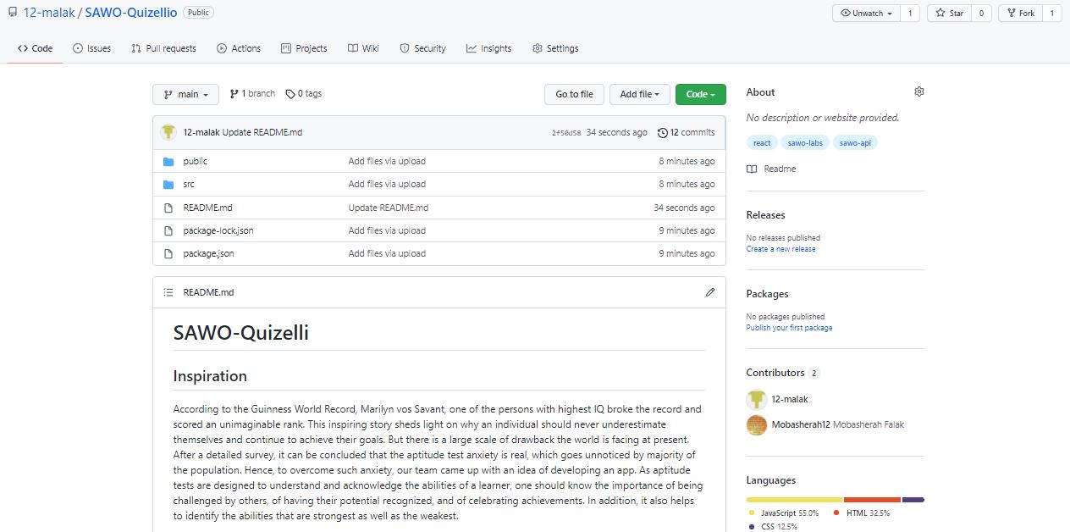Open the SAWO-Quizellio repository link
The width and height of the screenshot is (1070, 532).
(x=130, y=14)
